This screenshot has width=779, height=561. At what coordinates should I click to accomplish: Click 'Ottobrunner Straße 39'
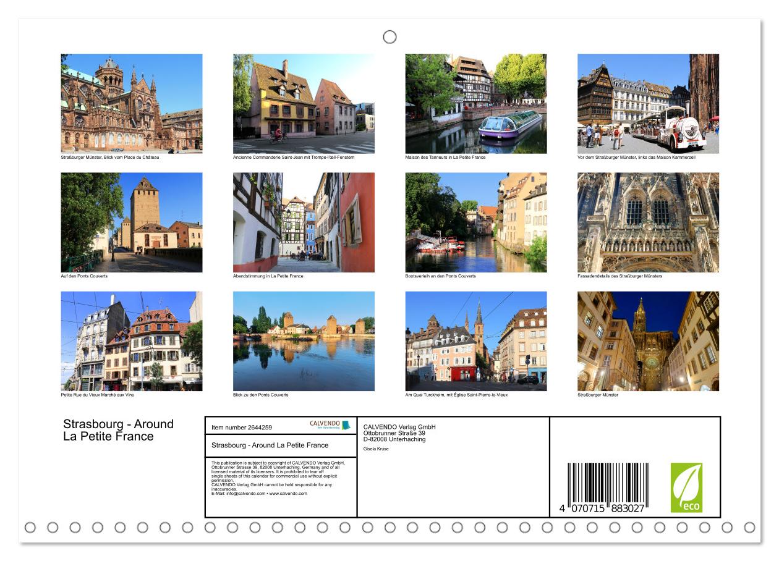pyautogui.click(x=394, y=433)
